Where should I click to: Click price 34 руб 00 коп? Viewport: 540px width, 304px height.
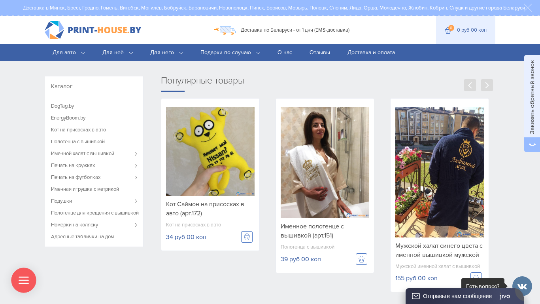186,237
